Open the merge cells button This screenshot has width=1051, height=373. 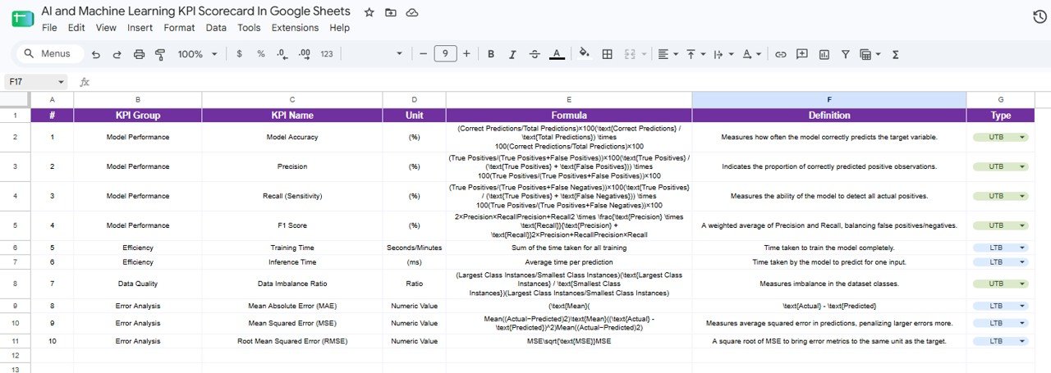(631, 54)
